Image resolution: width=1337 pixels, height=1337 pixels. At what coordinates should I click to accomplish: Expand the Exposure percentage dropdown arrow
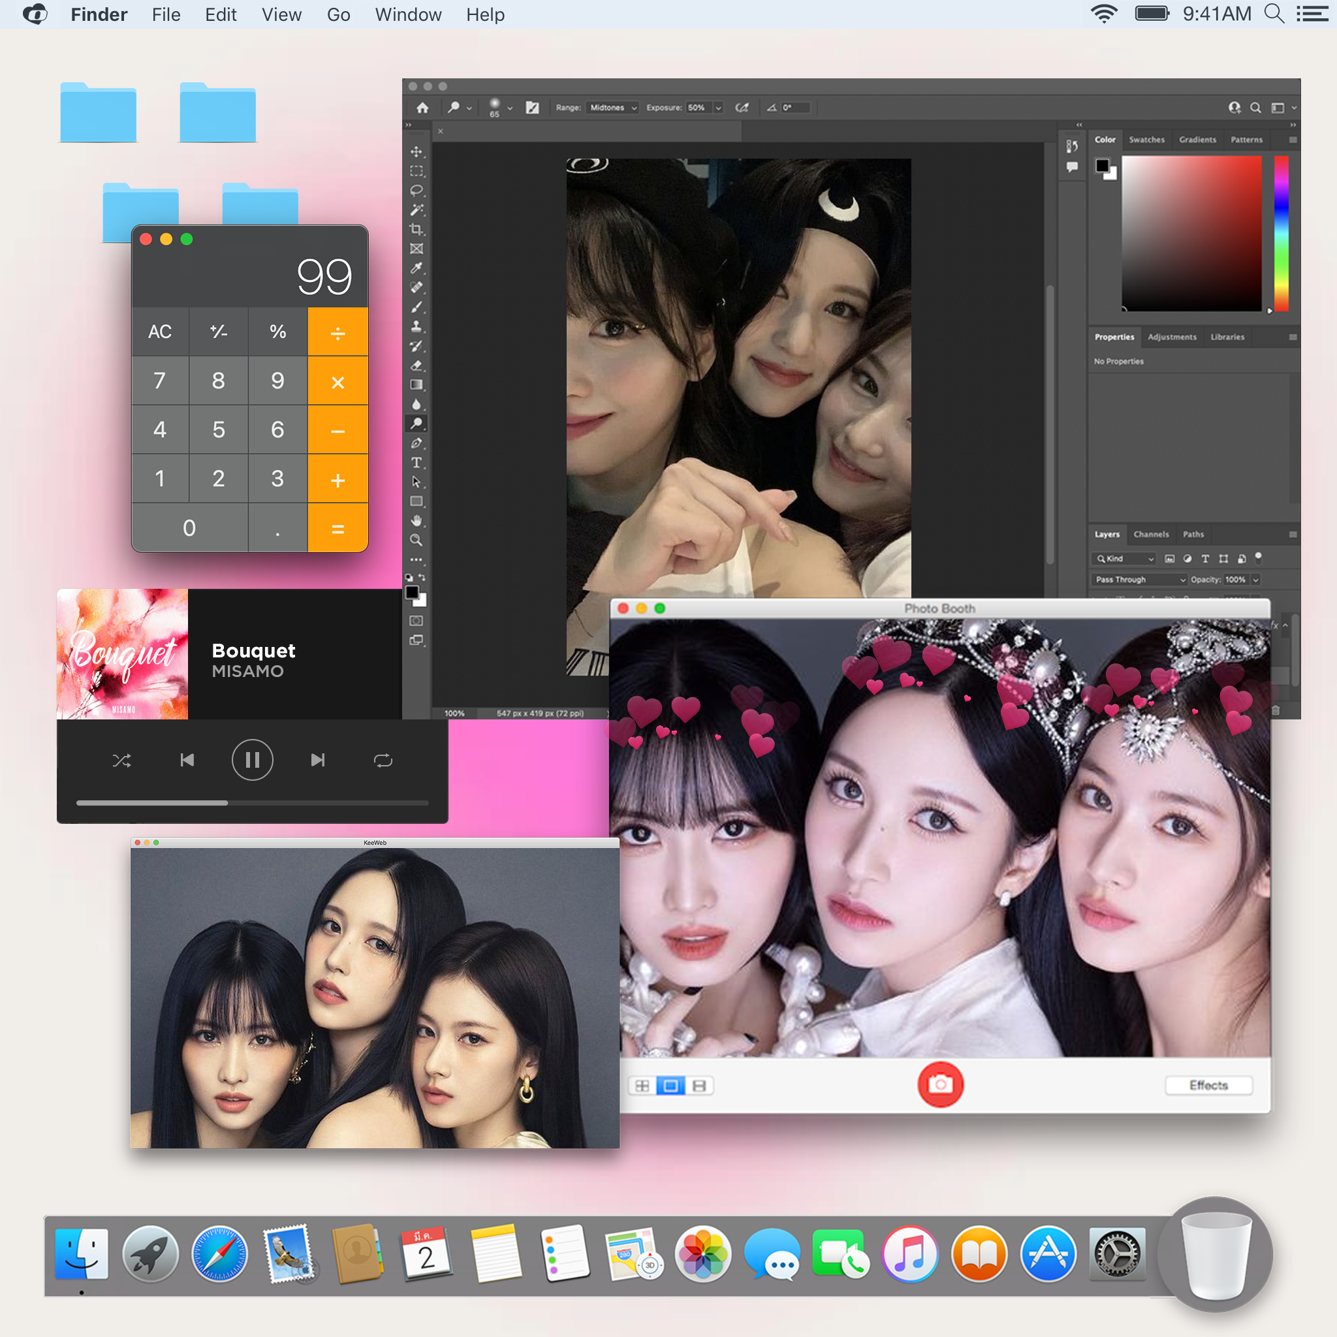coord(717,108)
